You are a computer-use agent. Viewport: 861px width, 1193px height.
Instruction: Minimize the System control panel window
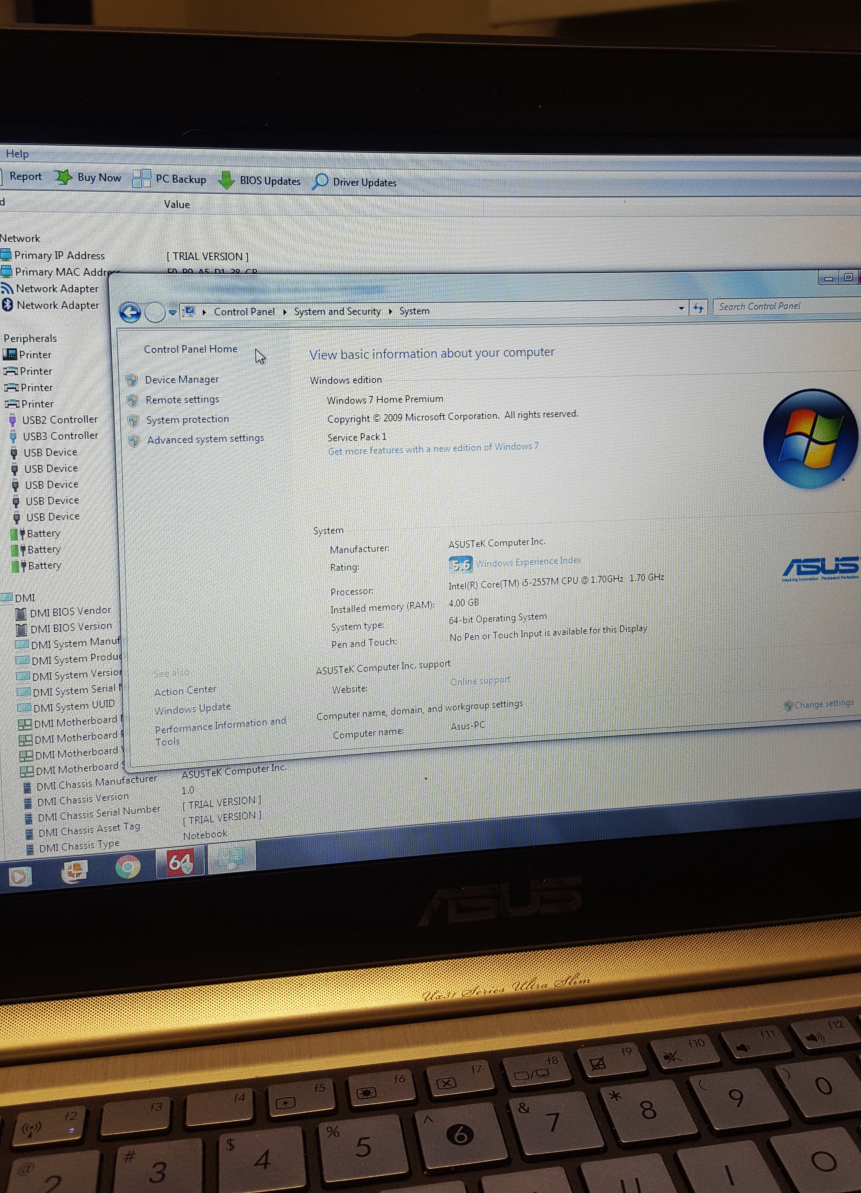tap(829, 278)
